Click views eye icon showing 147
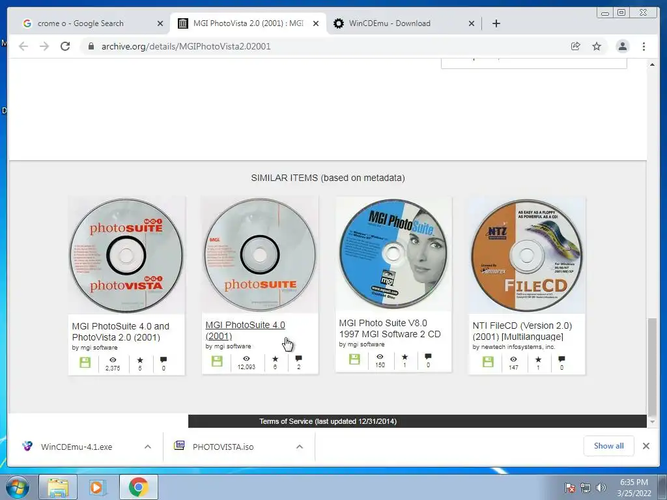Viewport: 667px width, 500px height. tap(513, 359)
